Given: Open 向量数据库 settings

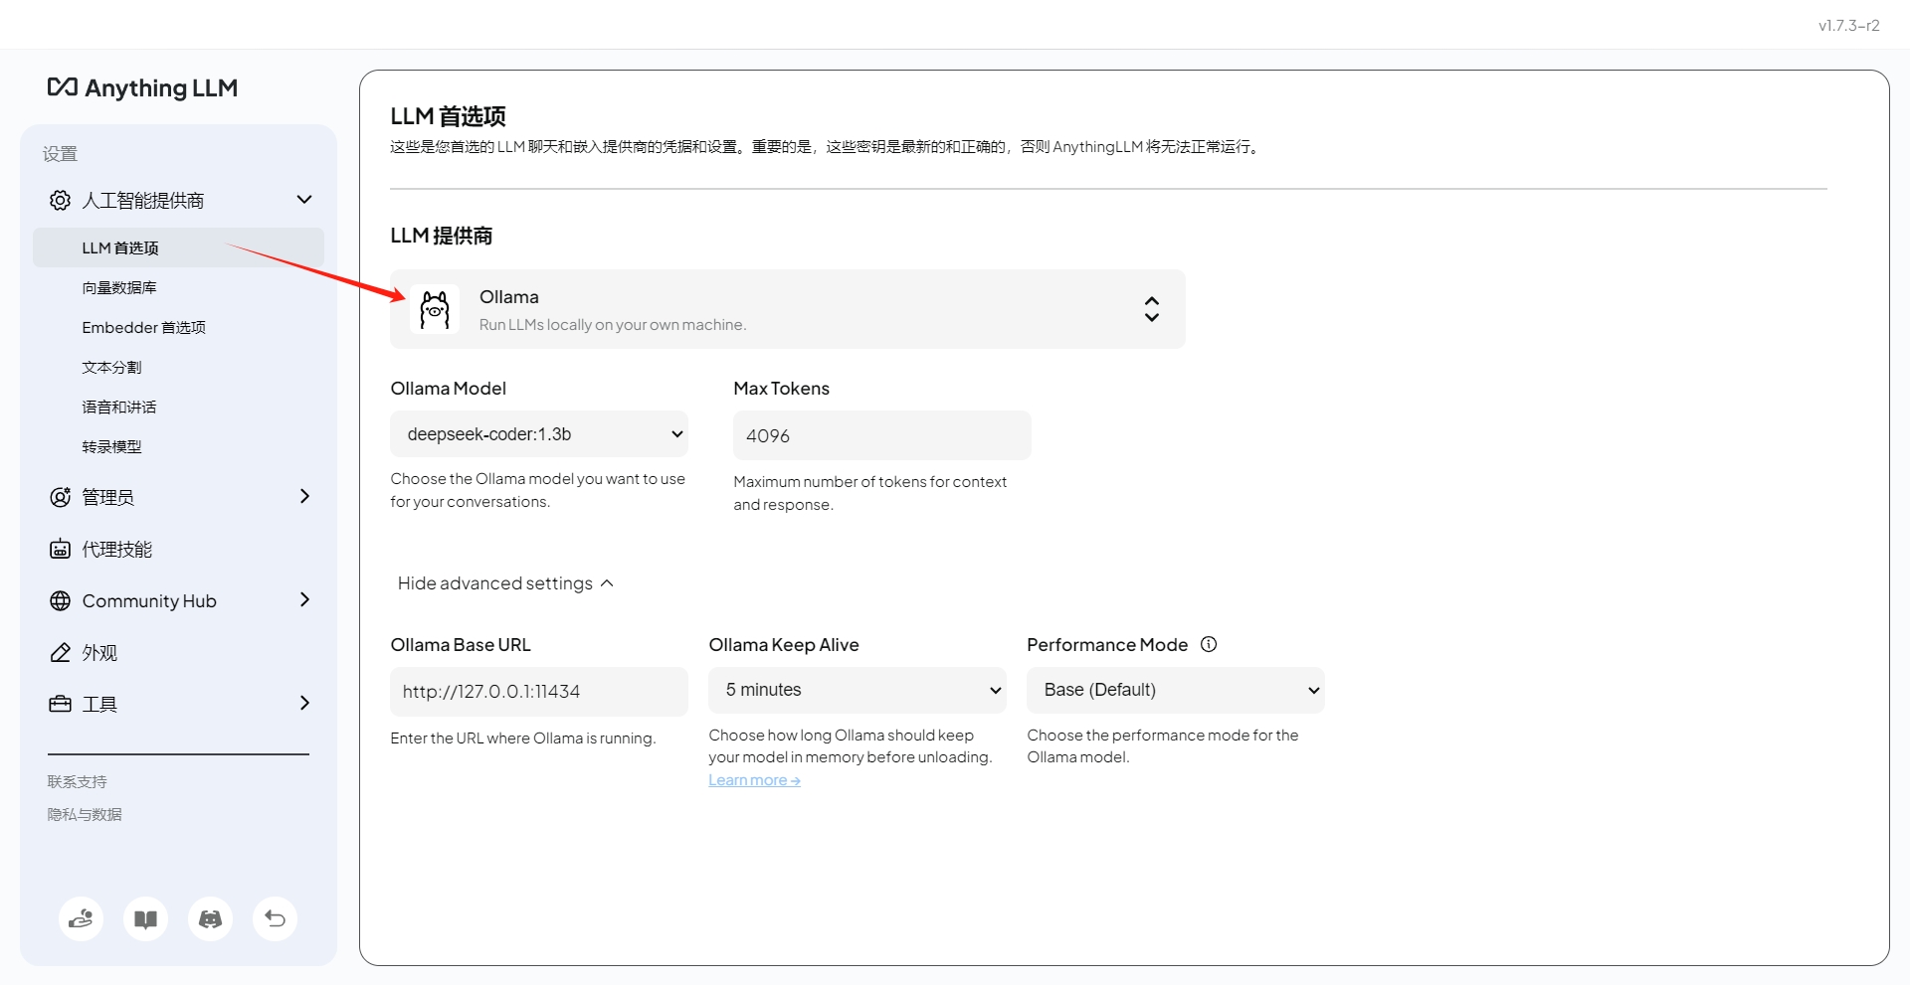Looking at the screenshot, I should click(119, 287).
